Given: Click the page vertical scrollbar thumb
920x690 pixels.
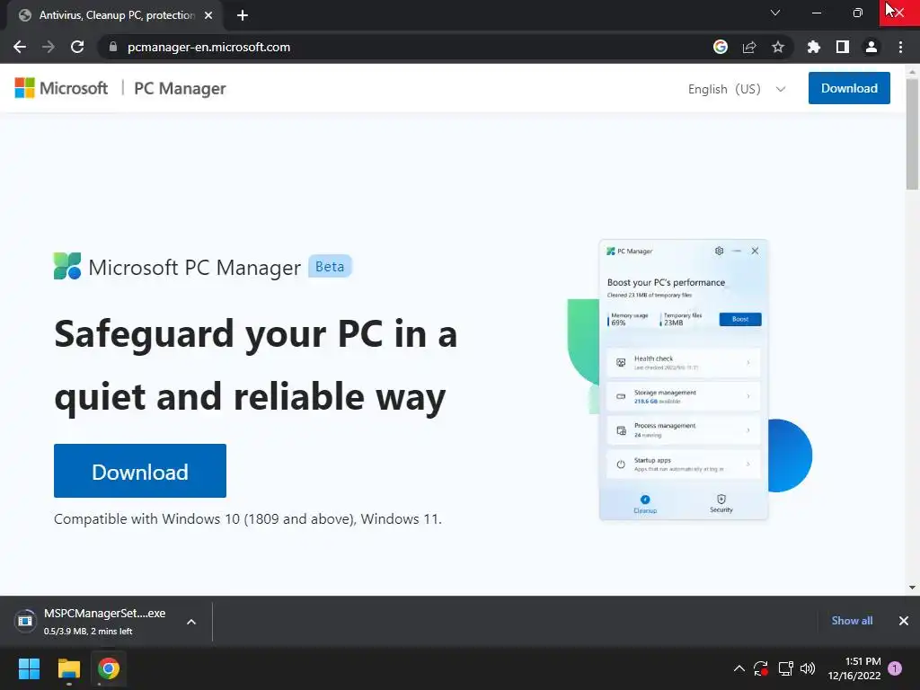Looking at the screenshot, I should (912, 134).
